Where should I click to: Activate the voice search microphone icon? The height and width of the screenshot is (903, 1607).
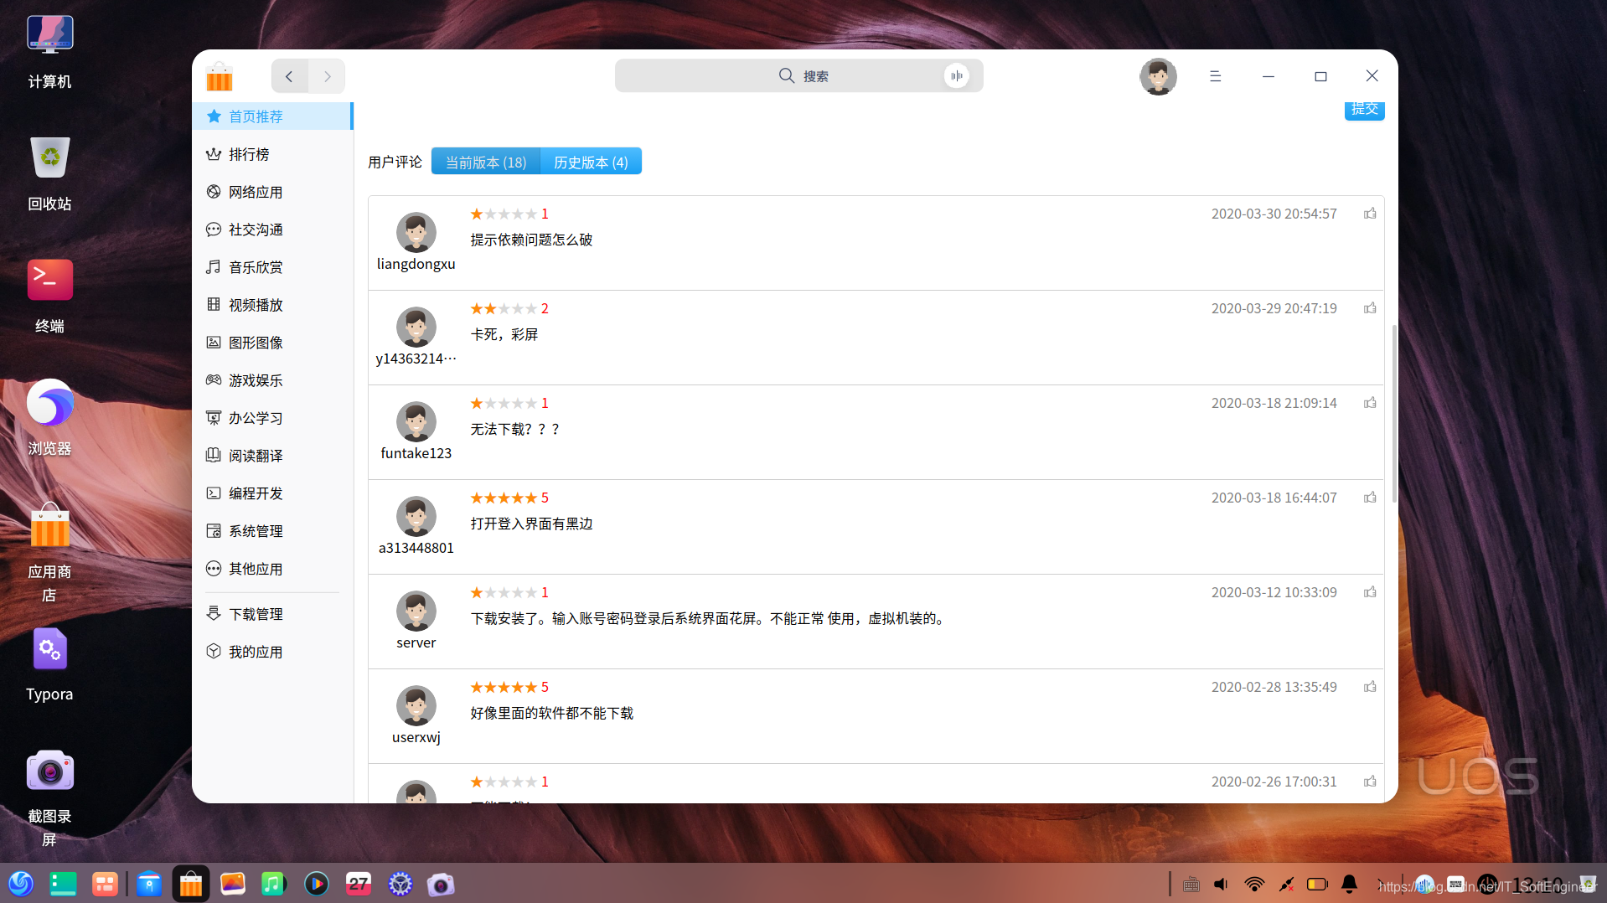coord(956,76)
